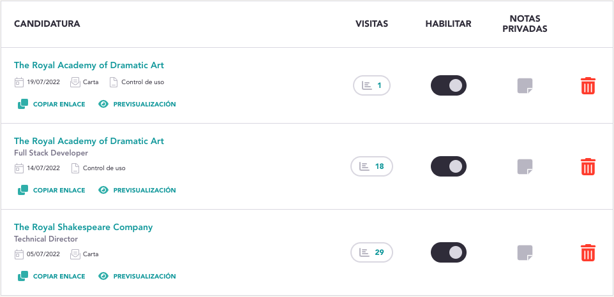614x297 pixels.
Task: Open private note for Technical Director
Action: click(x=525, y=253)
